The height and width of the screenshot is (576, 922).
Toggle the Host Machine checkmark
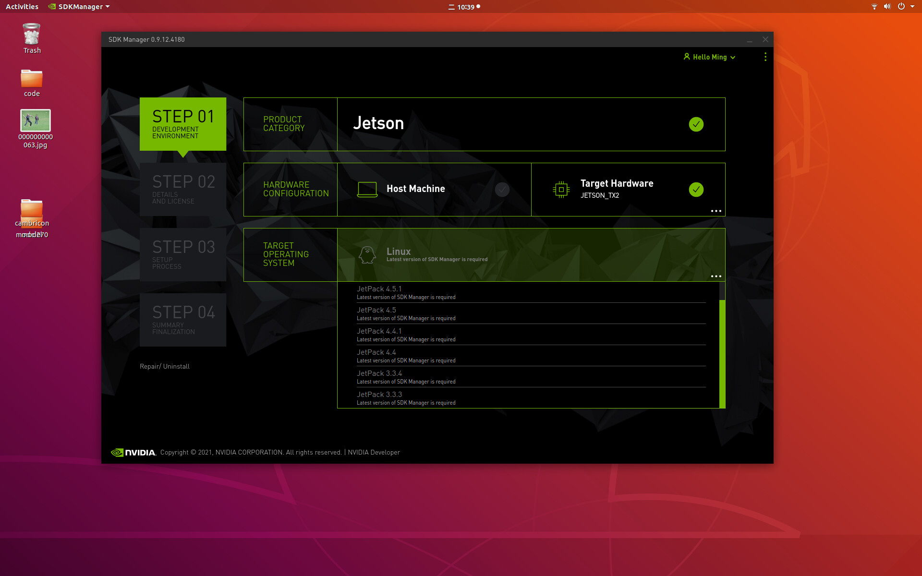click(502, 190)
